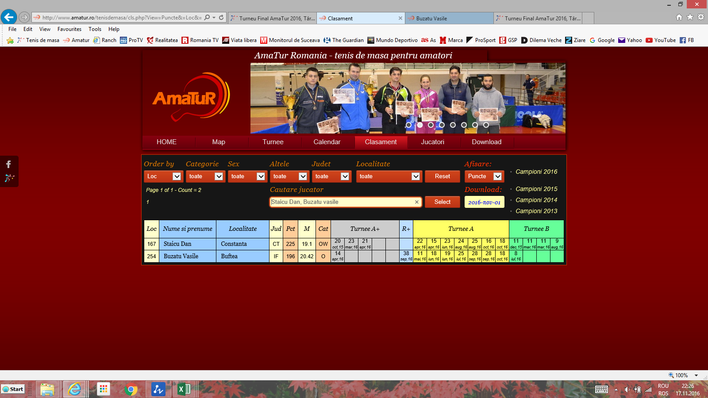Open the Staicu Dan player row
This screenshot has width=708, height=398.
coord(354,244)
